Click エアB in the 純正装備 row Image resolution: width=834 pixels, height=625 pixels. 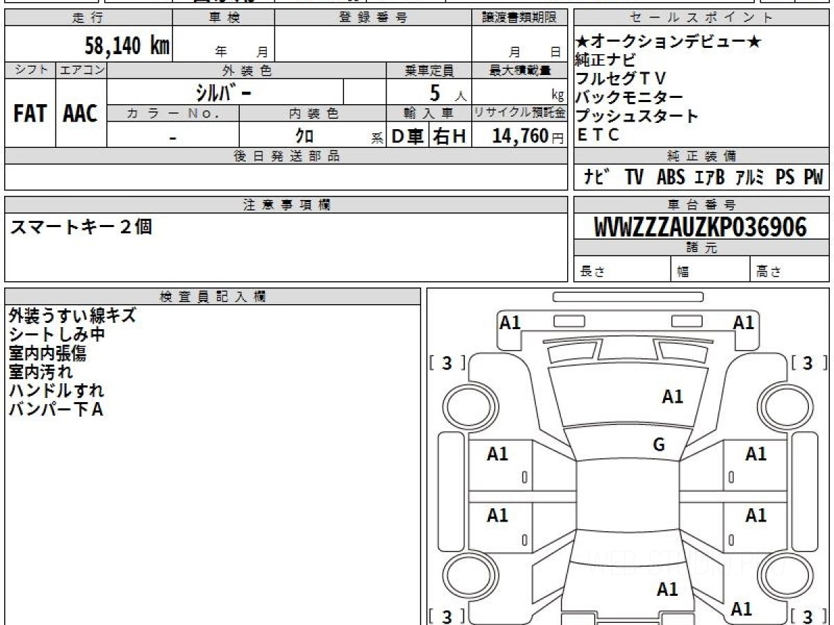tap(710, 177)
